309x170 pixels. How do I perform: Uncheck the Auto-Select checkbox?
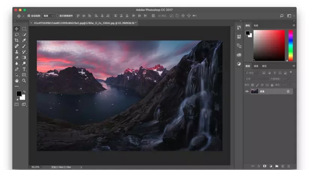coord(29,16)
